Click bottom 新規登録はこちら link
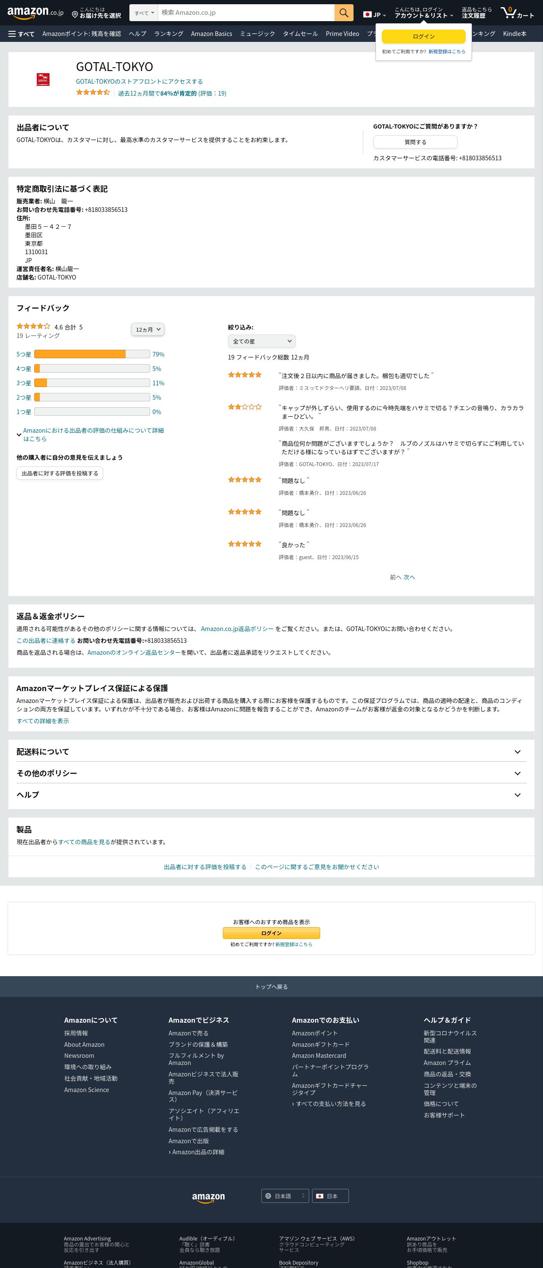This screenshot has width=543, height=1268. click(293, 944)
